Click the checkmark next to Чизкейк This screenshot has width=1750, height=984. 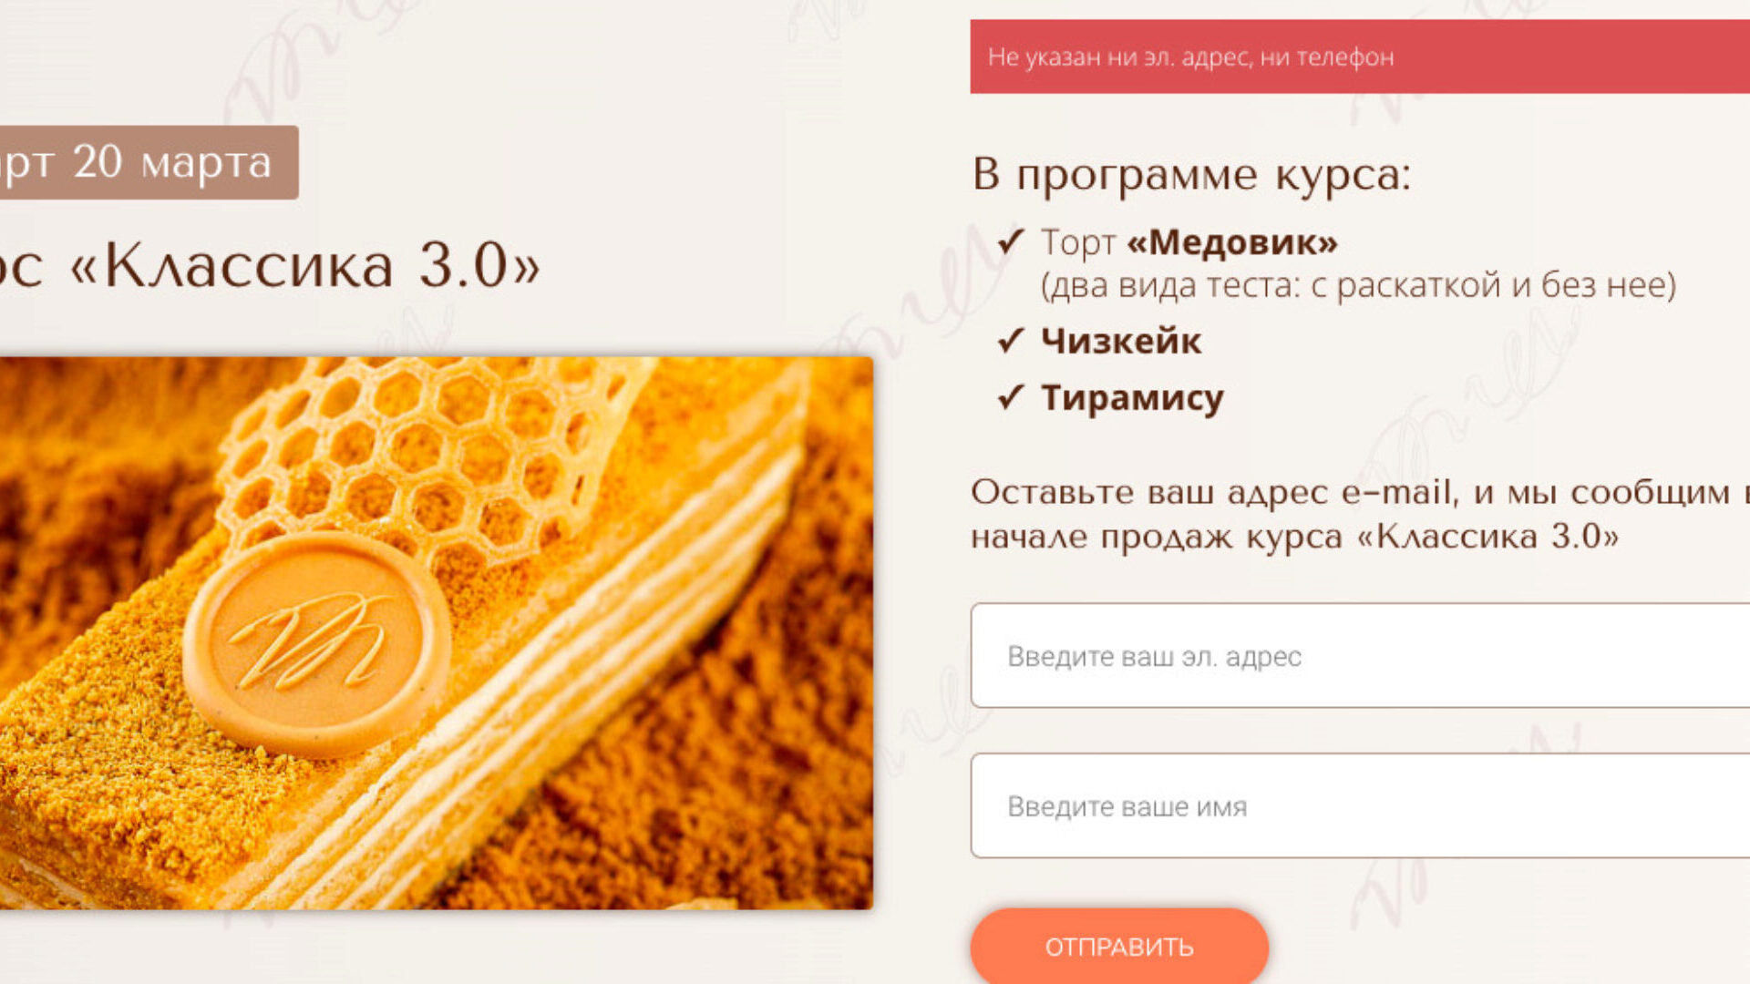[x=1011, y=341]
